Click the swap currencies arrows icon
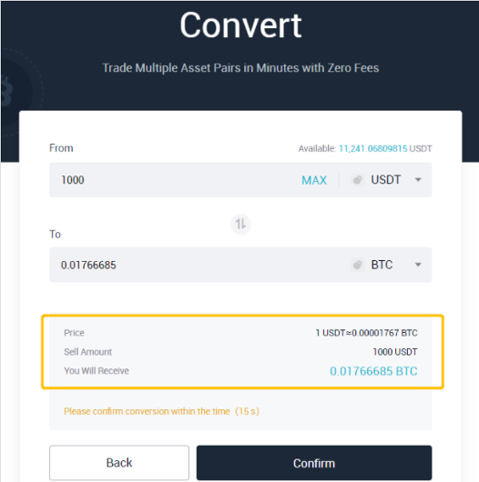 click(x=240, y=224)
